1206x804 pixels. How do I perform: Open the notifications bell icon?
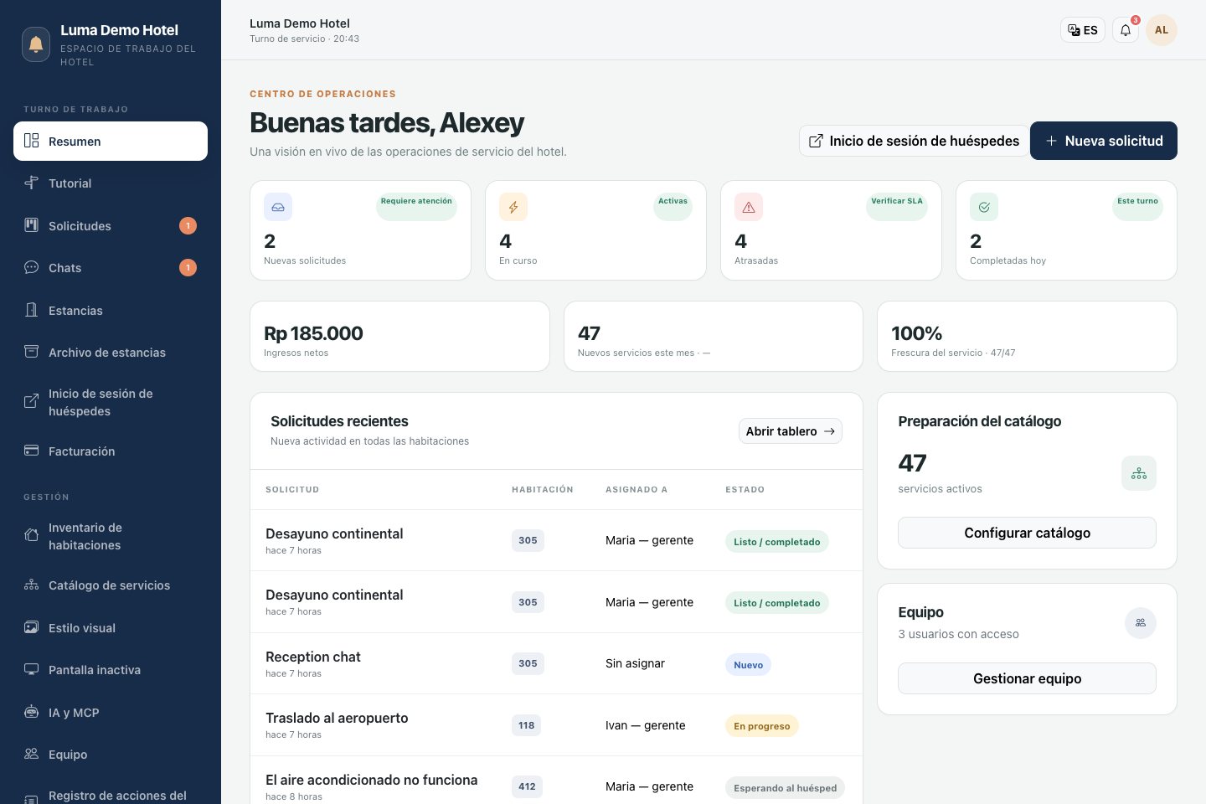(1126, 30)
